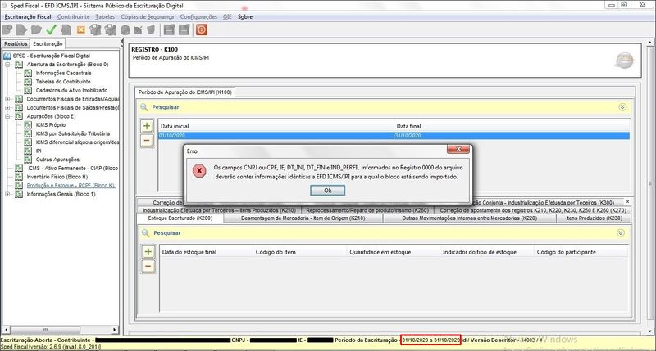Switch to the Escrituração tab
This screenshot has width=656, height=351.
pos(48,43)
